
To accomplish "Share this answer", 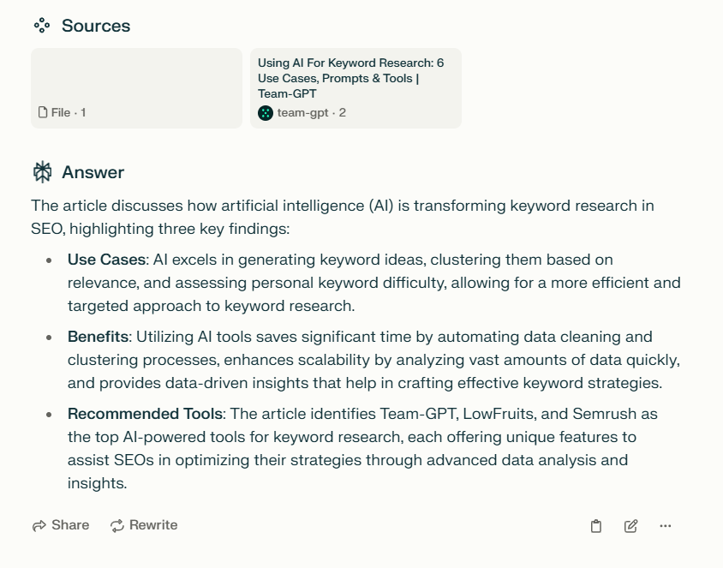I will tap(61, 525).
